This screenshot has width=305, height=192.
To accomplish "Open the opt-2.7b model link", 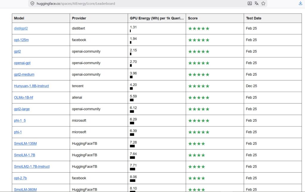I will pyautogui.click(x=21, y=178).
